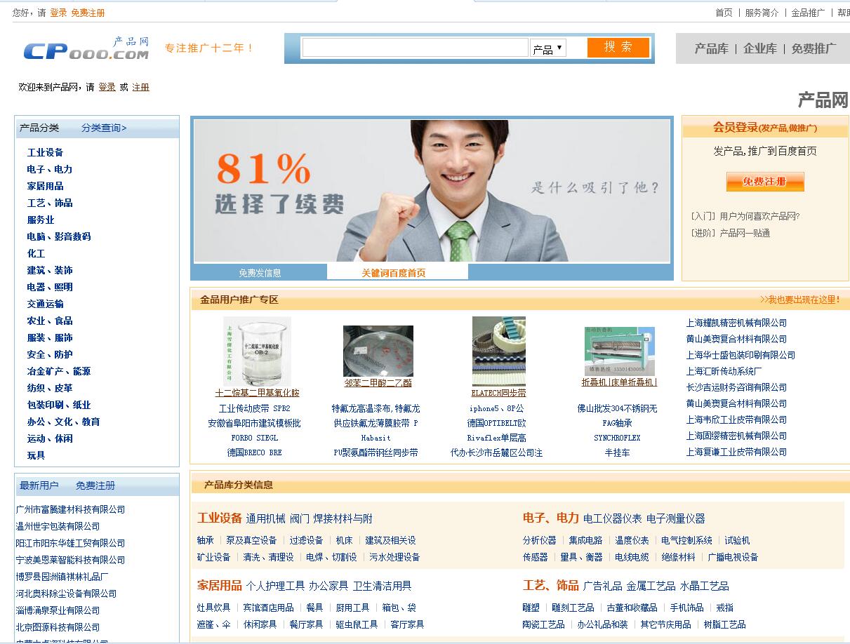850x644 pixels.
Task: Click the search keyword input field
Action: [415, 48]
